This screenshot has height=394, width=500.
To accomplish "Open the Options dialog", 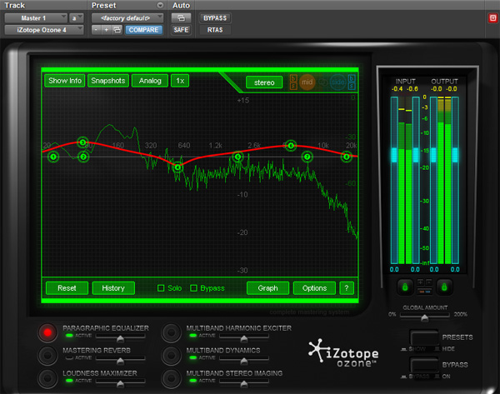I will (314, 288).
